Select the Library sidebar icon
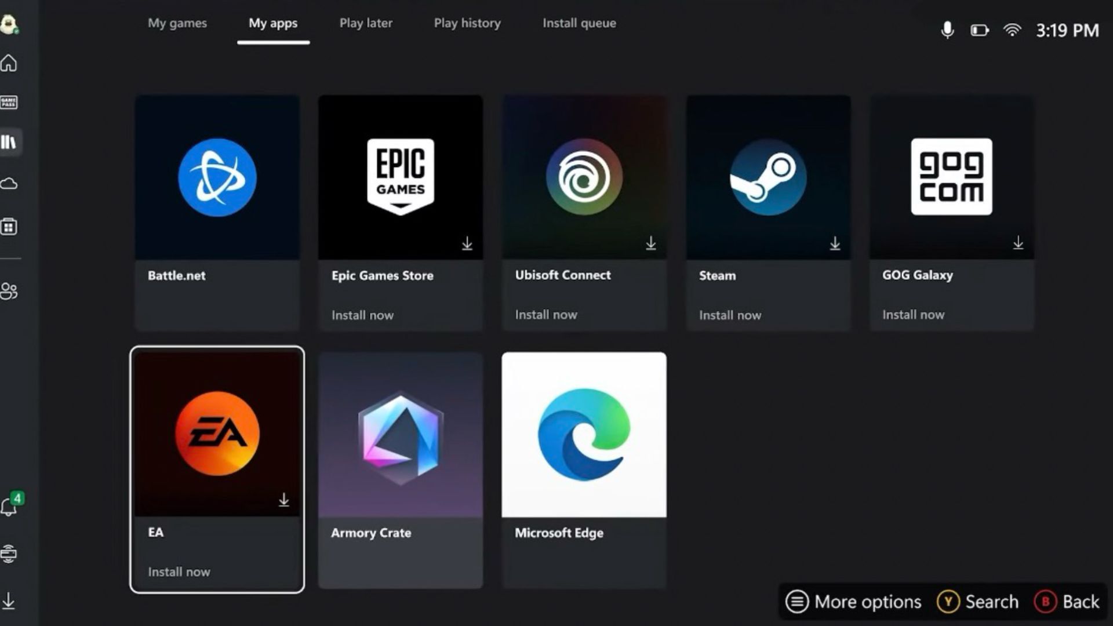This screenshot has width=1113, height=626. click(9, 142)
